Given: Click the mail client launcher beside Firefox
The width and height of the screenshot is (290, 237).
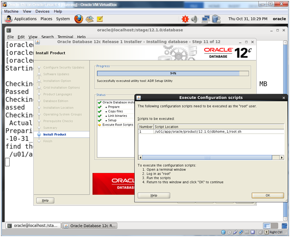Looking at the screenshot, I should tap(90, 19).
